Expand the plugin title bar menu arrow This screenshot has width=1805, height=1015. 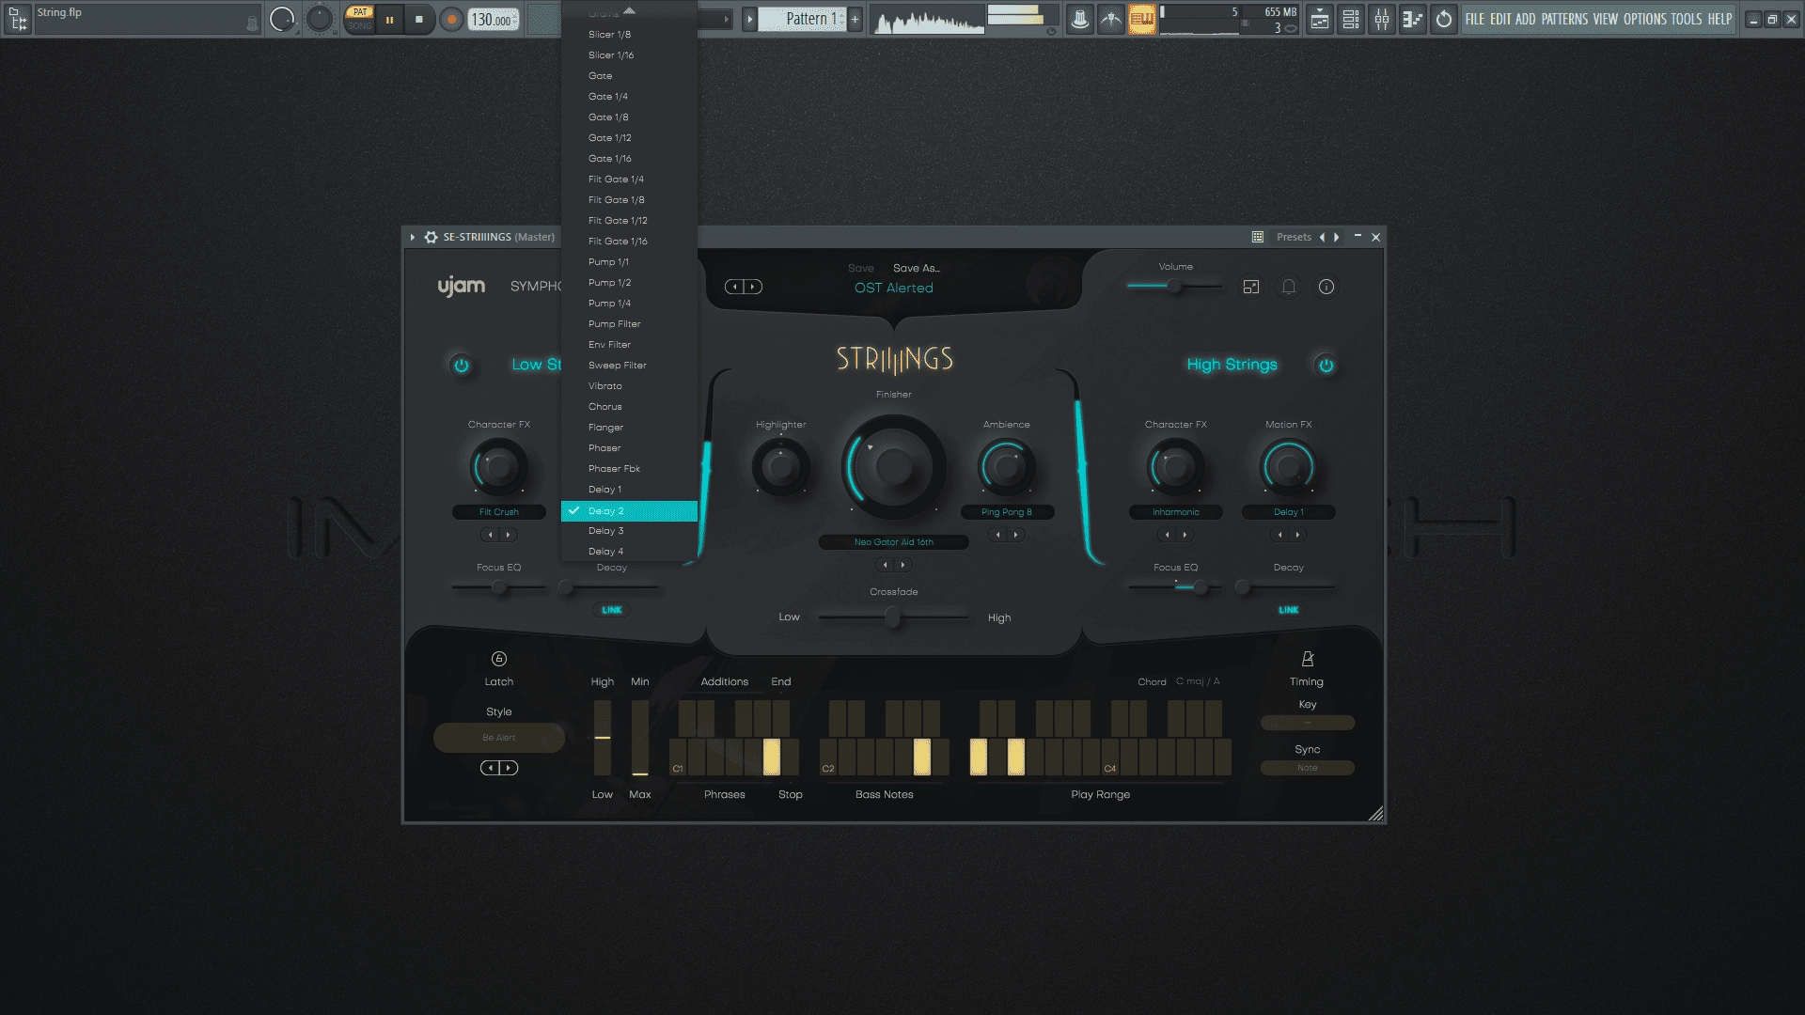pos(413,237)
